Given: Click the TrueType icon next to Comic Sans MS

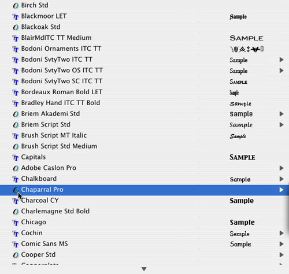Looking at the screenshot, I should click(x=16, y=244).
